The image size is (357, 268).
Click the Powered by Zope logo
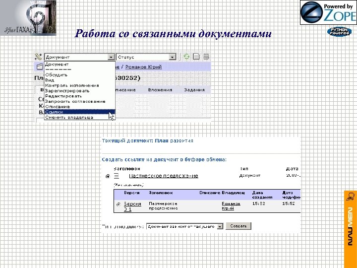[328, 12]
